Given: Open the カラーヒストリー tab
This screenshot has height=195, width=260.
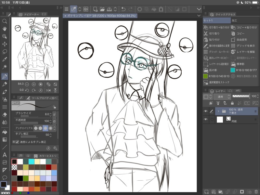Looking at the screenshot, I should 45,156.
